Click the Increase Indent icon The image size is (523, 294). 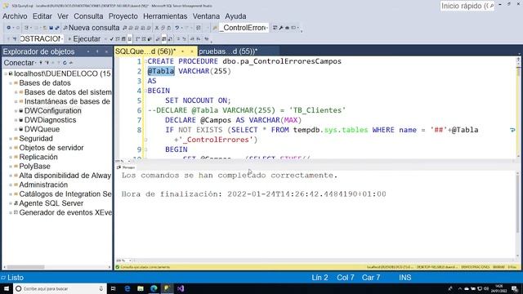198,39
